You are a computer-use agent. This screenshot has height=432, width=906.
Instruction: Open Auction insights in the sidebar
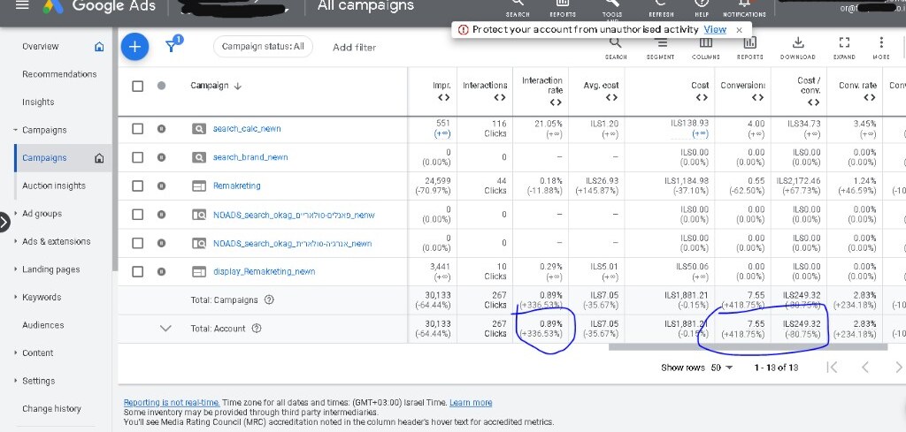54,186
